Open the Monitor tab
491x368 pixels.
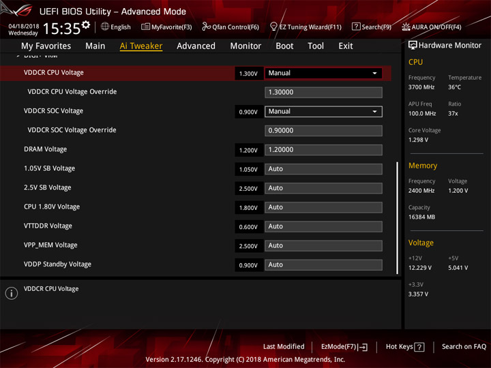[245, 46]
